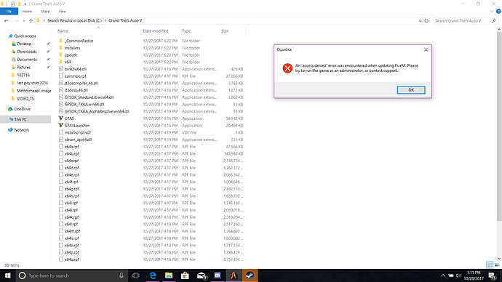
Task: Switch to details view layout icon
Action: pyautogui.click(x=490, y=265)
